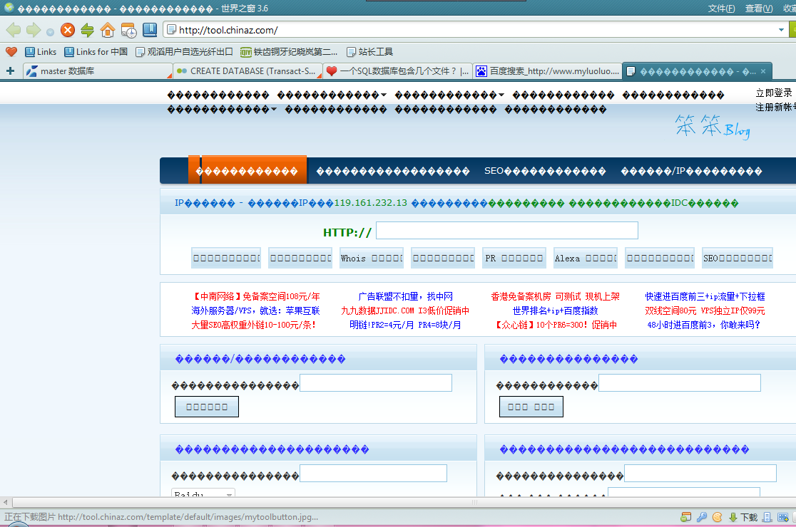
Task: Click the blue key icon in status bar
Action: 702,517
